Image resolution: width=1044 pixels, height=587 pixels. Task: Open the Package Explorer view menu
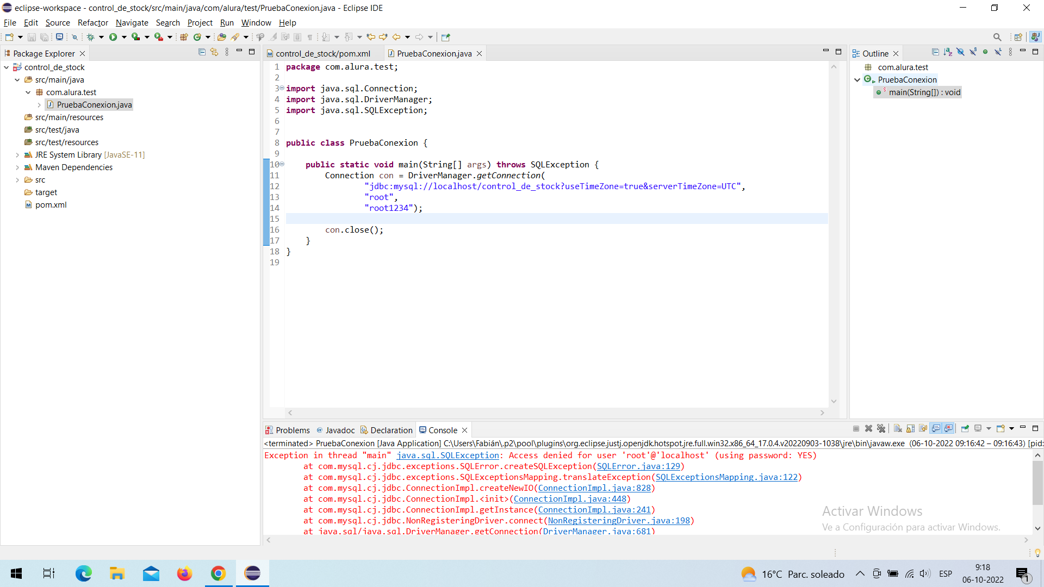click(227, 52)
